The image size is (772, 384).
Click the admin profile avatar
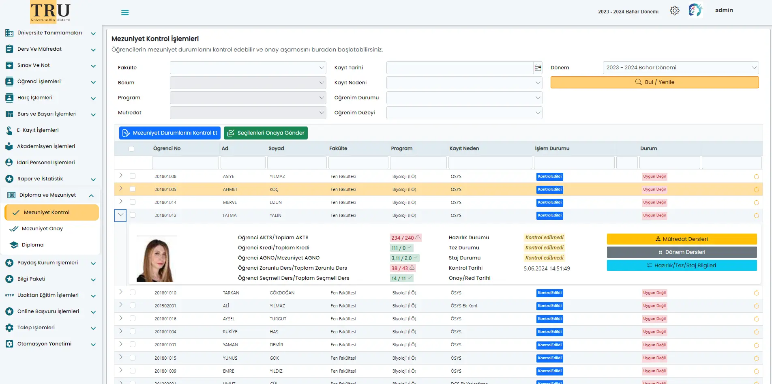click(695, 10)
